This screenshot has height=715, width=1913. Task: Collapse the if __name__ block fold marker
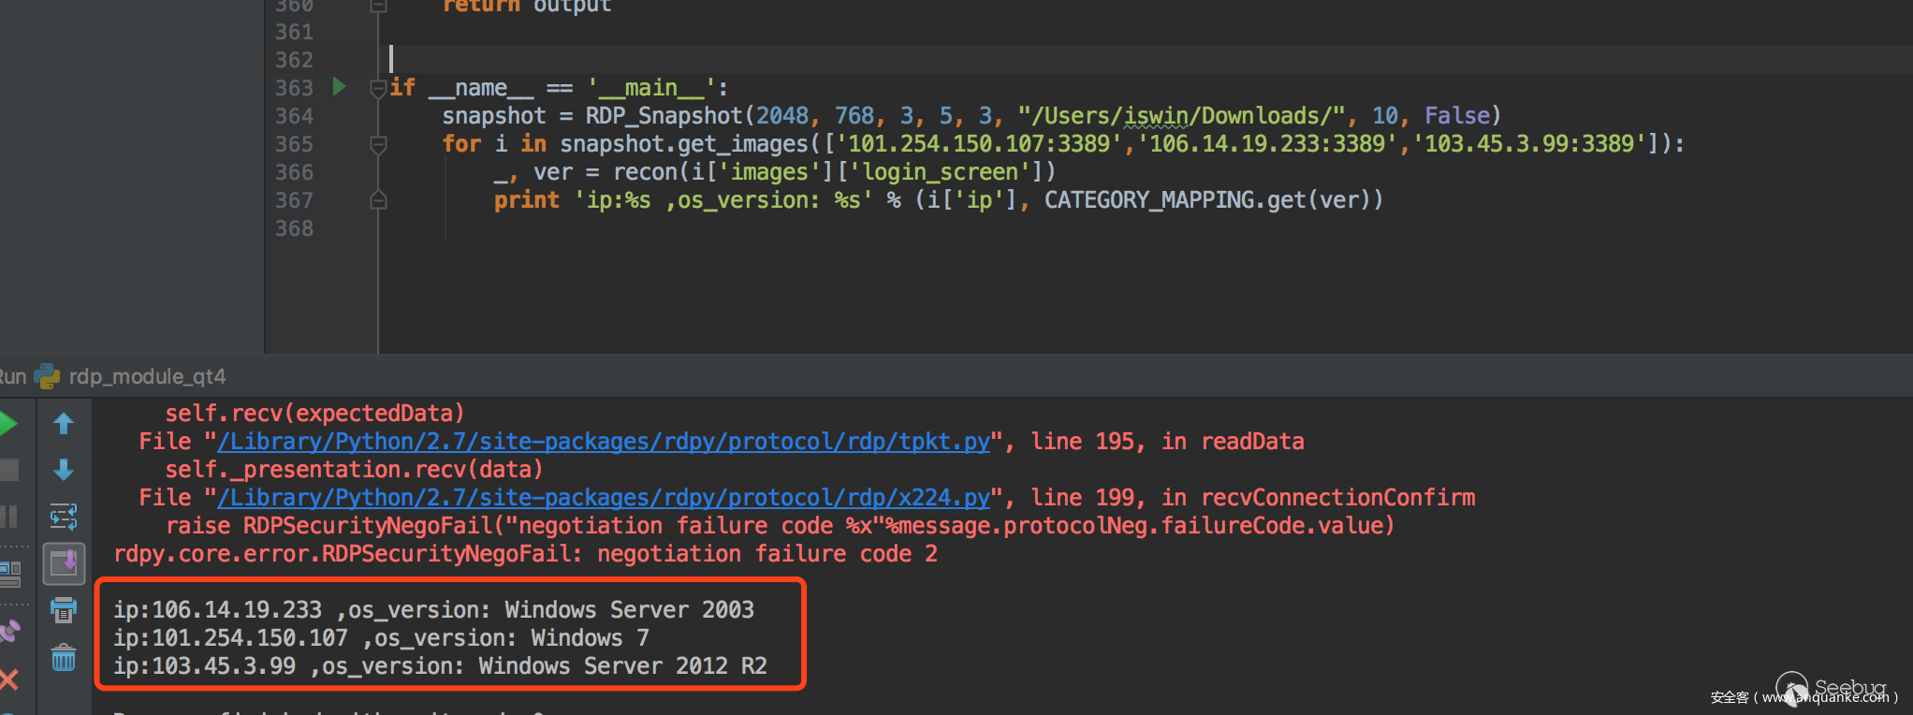(378, 89)
